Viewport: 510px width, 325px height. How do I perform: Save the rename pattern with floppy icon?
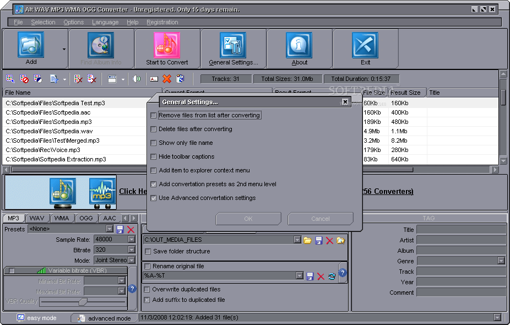[x=310, y=276]
